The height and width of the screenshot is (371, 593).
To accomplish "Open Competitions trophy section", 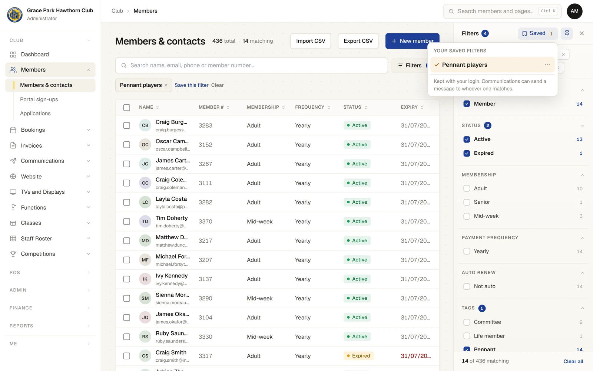I will (x=50, y=254).
